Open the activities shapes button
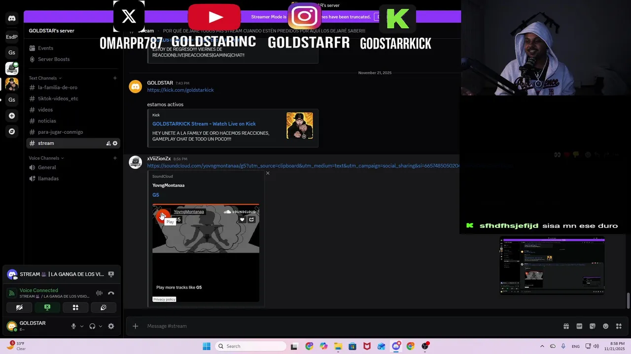The width and height of the screenshot is (631, 354). click(75, 307)
